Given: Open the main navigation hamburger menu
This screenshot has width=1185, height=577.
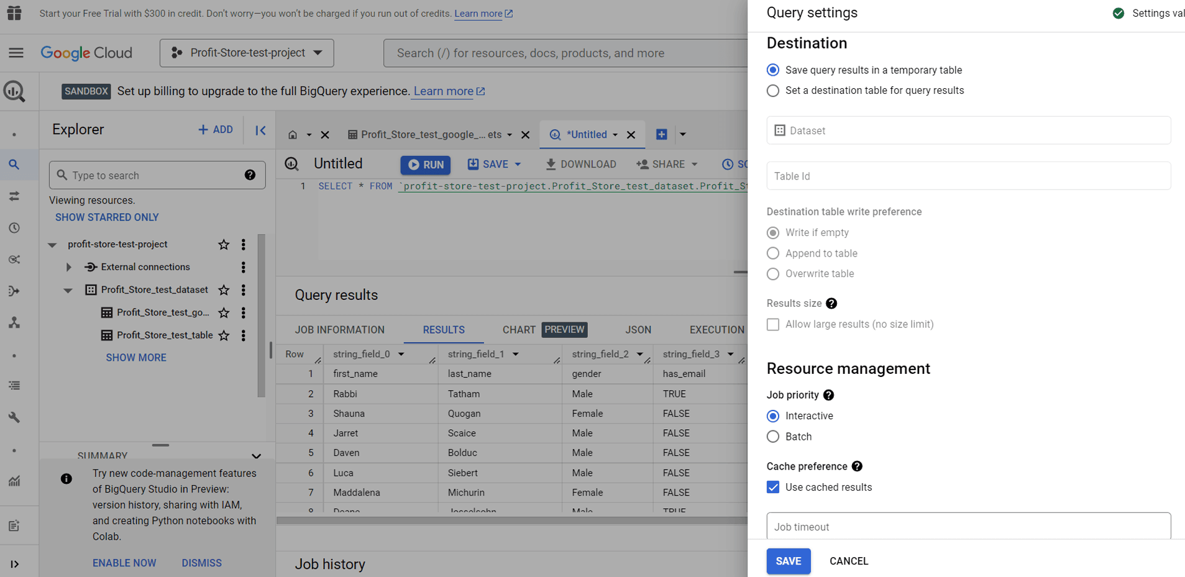Looking at the screenshot, I should [16, 53].
